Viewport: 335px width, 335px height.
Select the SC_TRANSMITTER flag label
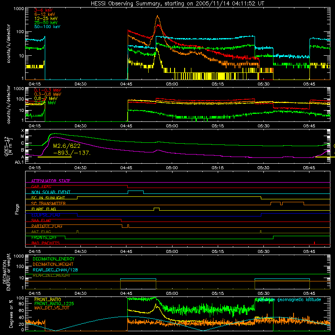point(49,204)
